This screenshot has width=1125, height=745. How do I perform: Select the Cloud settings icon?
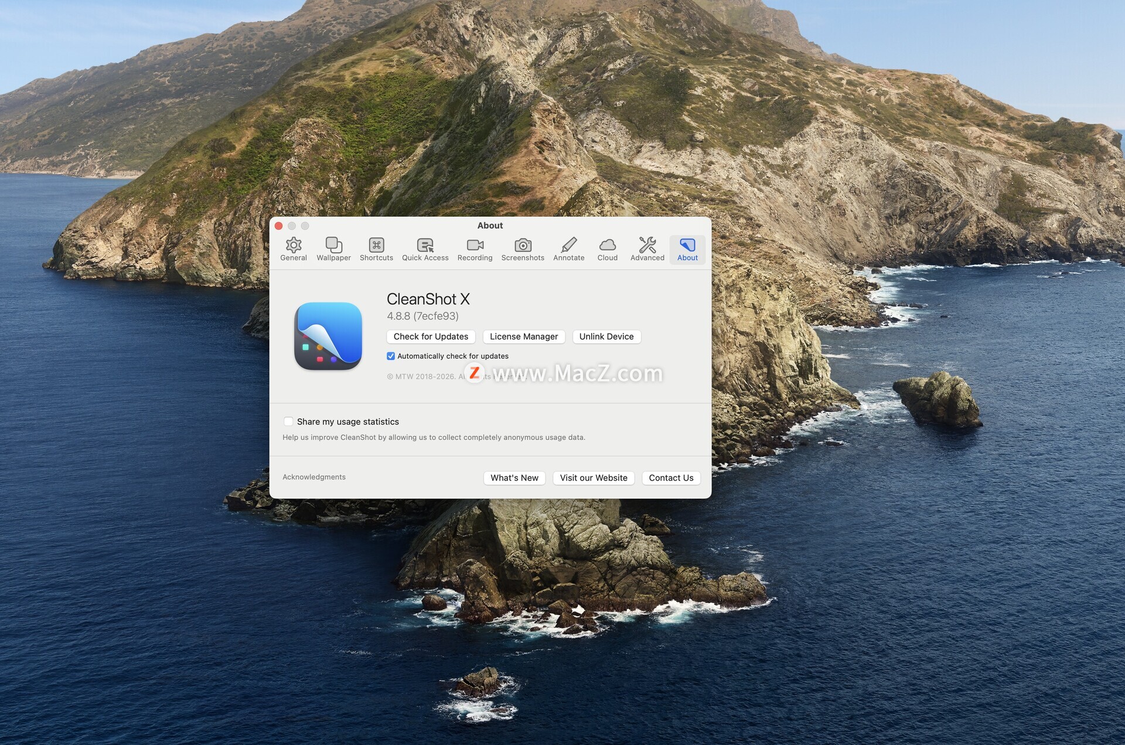point(607,245)
